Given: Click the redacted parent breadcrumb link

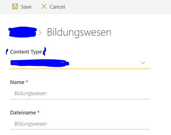Looking at the screenshot, I should click(x=23, y=32).
